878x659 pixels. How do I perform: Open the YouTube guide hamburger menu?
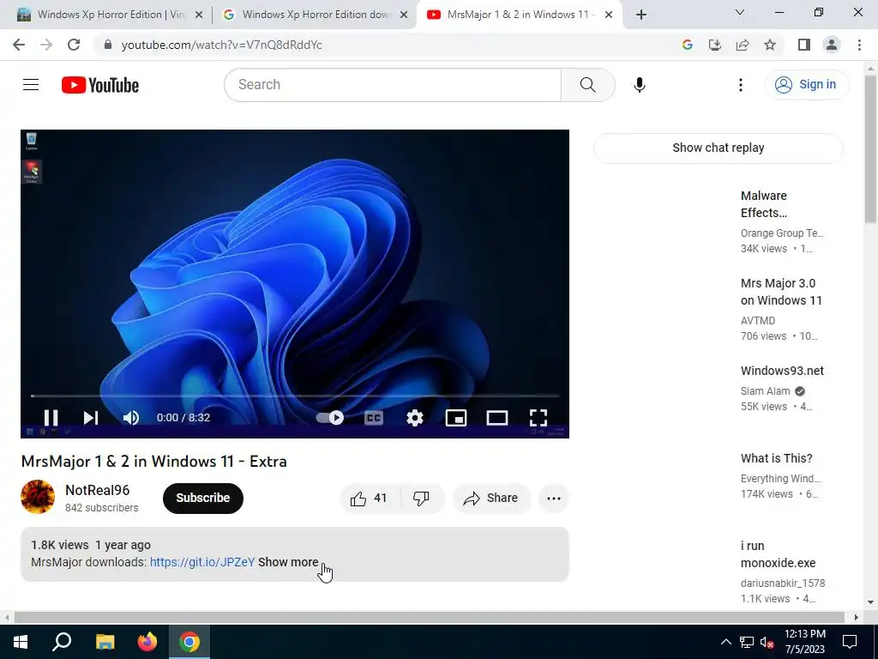click(31, 85)
